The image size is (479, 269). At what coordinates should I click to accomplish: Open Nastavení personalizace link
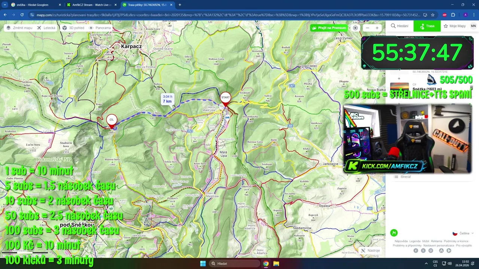(439, 245)
